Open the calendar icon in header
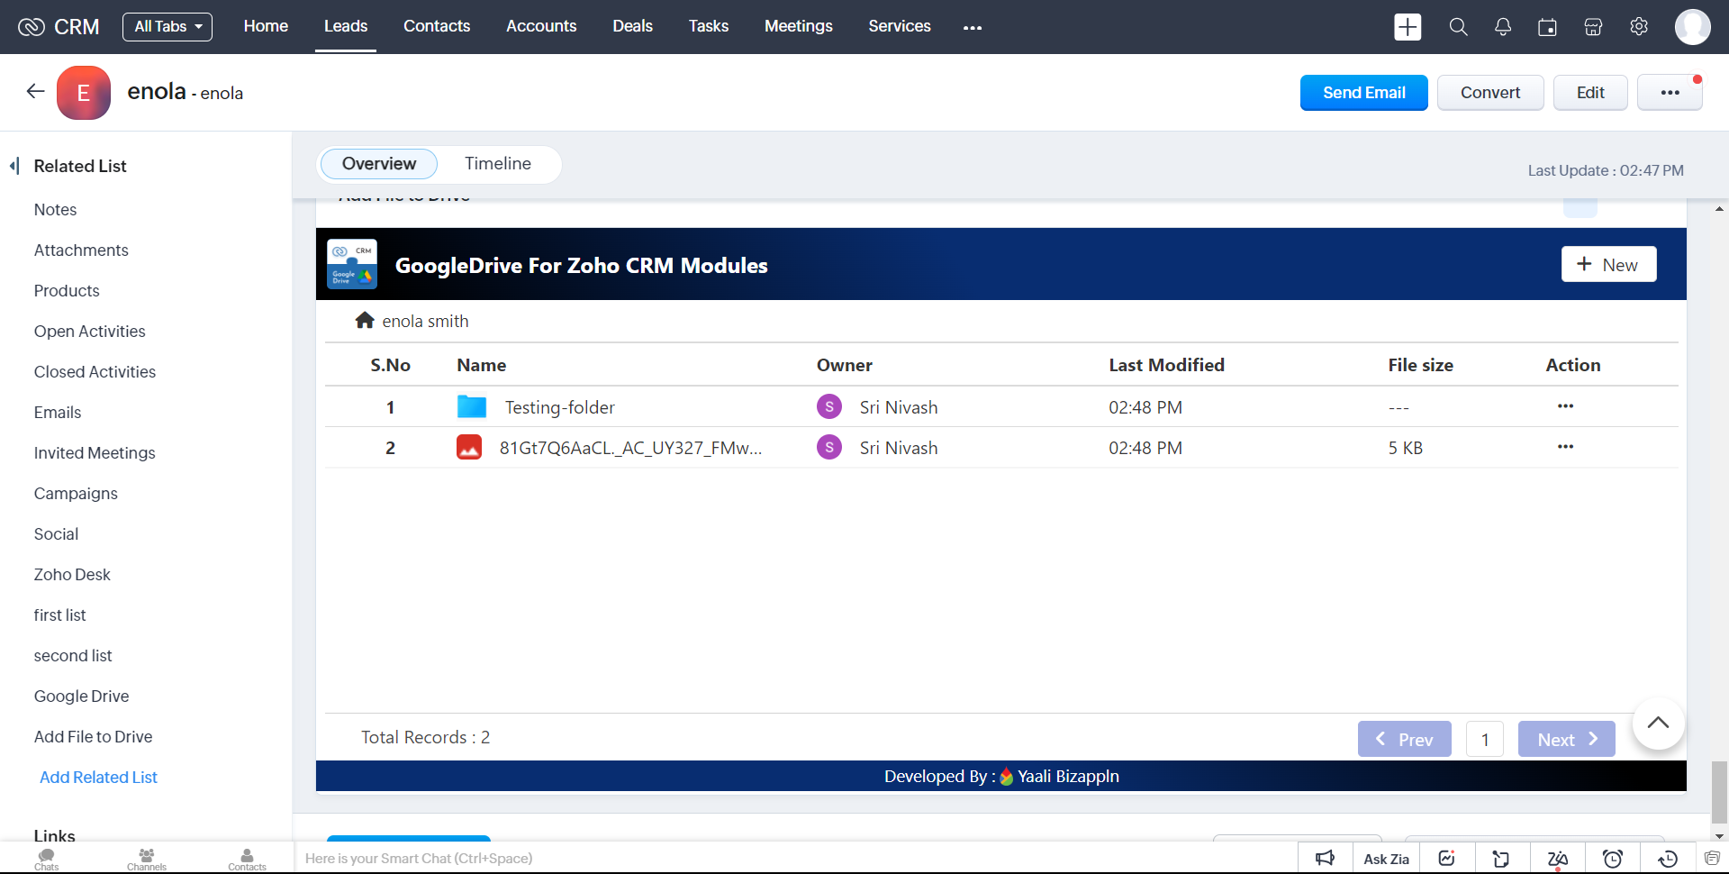The width and height of the screenshot is (1729, 874). coord(1547,27)
